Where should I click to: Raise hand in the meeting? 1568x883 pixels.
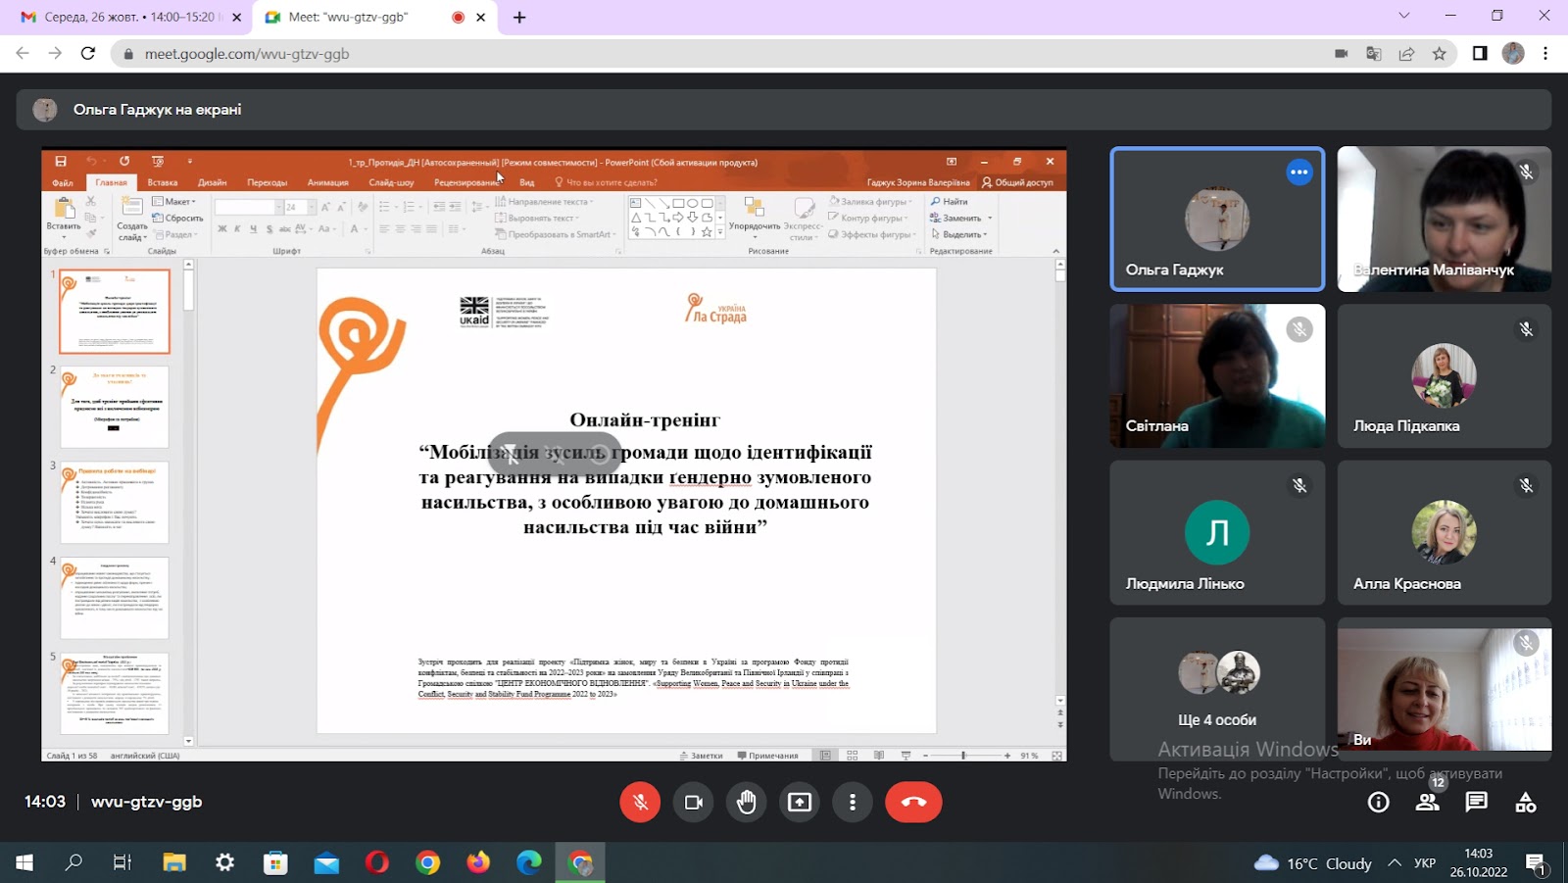(747, 802)
